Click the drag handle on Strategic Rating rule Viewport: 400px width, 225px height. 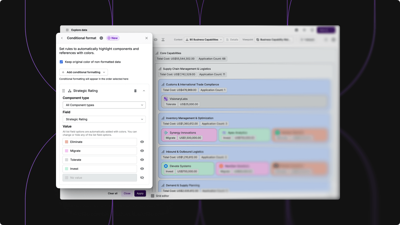(x=63, y=91)
